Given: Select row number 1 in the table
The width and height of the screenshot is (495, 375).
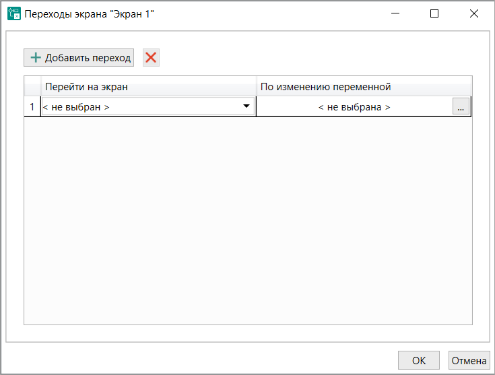Looking at the screenshot, I should [x=32, y=107].
